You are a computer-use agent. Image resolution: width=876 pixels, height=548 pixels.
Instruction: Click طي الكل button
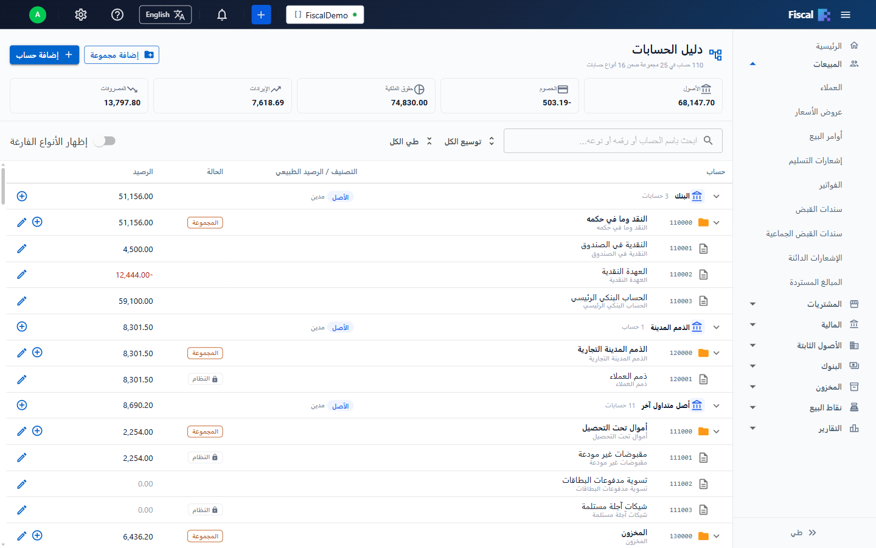tap(411, 141)
